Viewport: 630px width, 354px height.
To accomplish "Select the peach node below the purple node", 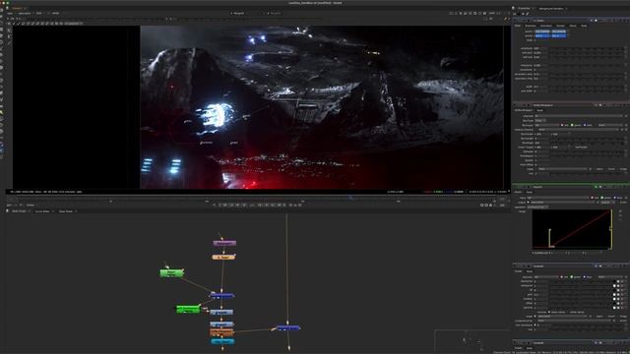I will (x=223, y=257).
